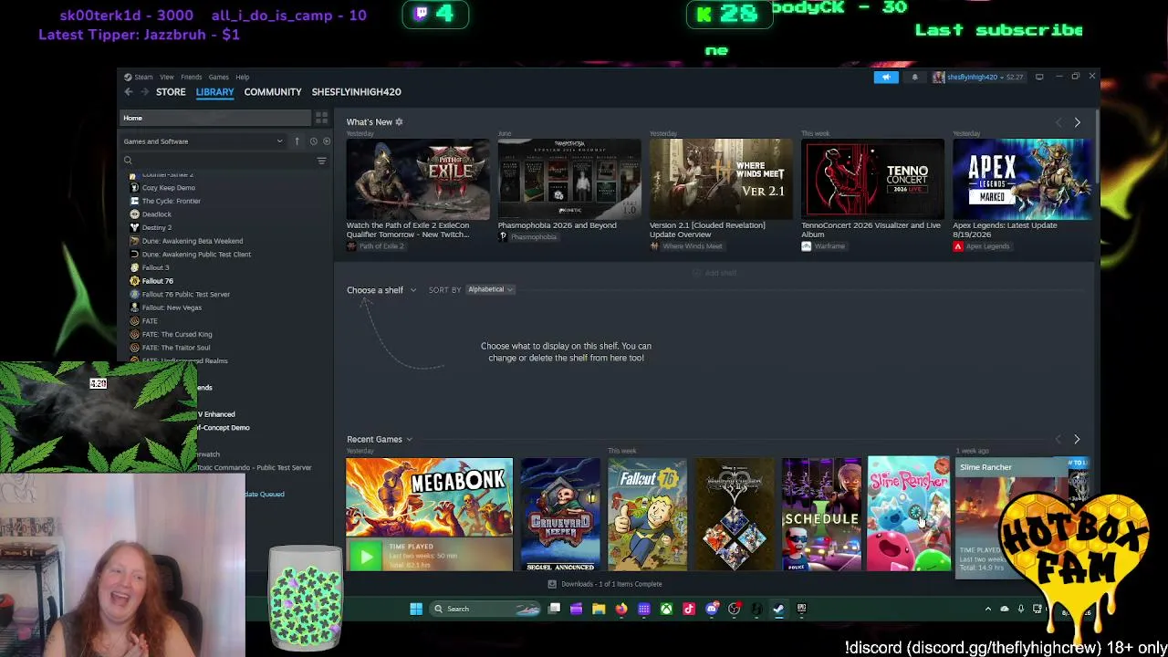This screenshot has width=1168, height=657.
Task: Expand the Games and Software dropdown
Action: pos(203,141)
